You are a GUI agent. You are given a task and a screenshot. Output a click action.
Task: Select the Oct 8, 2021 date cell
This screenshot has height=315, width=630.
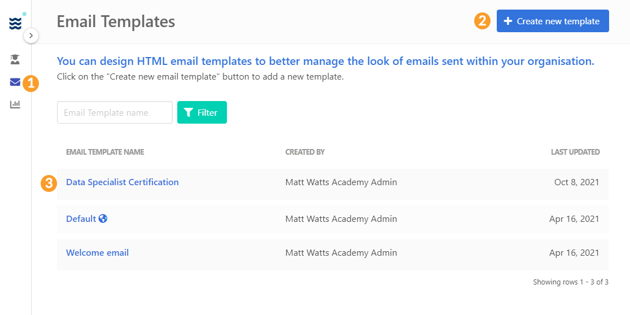(576, 182)
